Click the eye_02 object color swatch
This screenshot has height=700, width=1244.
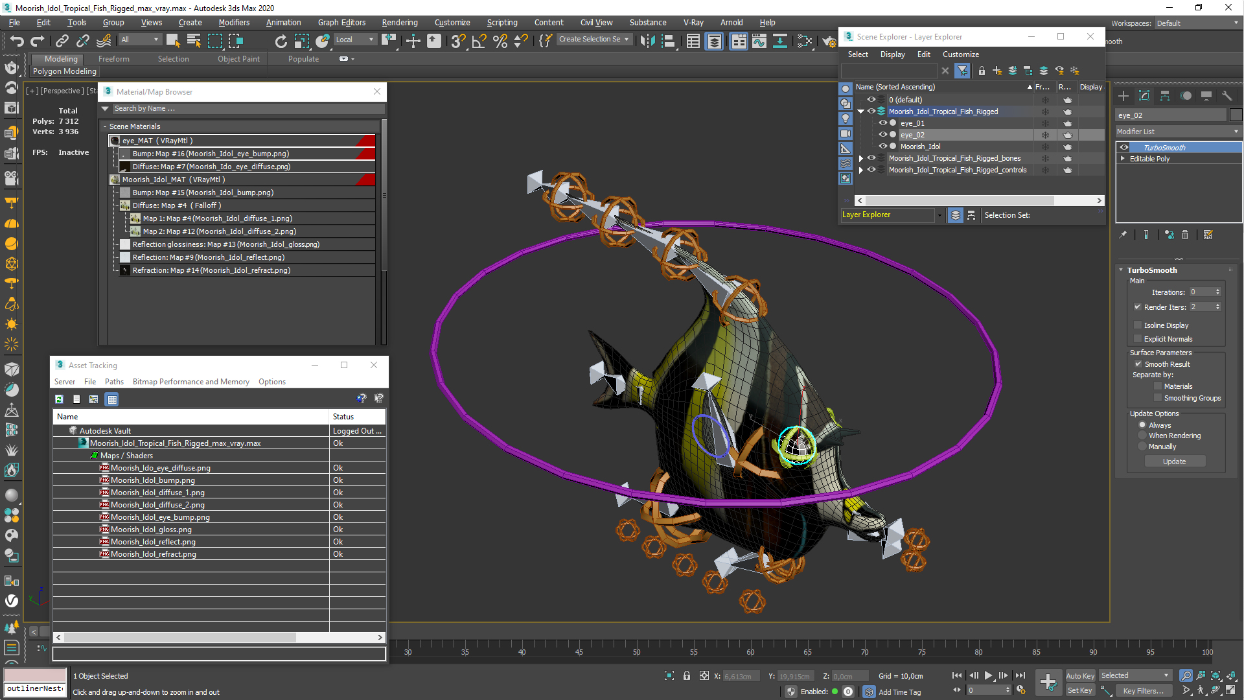click(x=1236, y=115)
